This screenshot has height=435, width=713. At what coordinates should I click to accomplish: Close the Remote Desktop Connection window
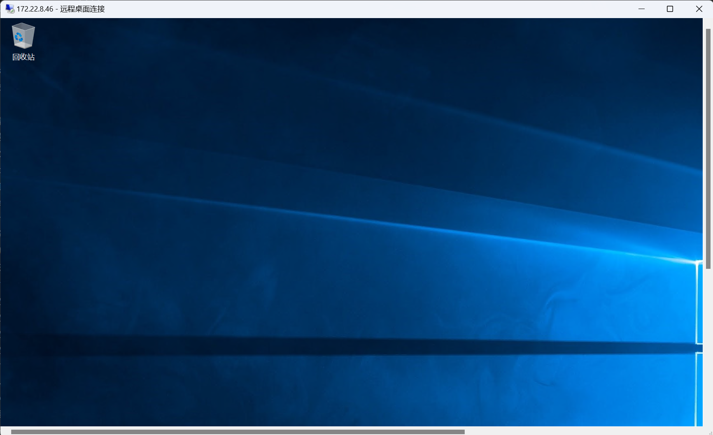(699, 9)
